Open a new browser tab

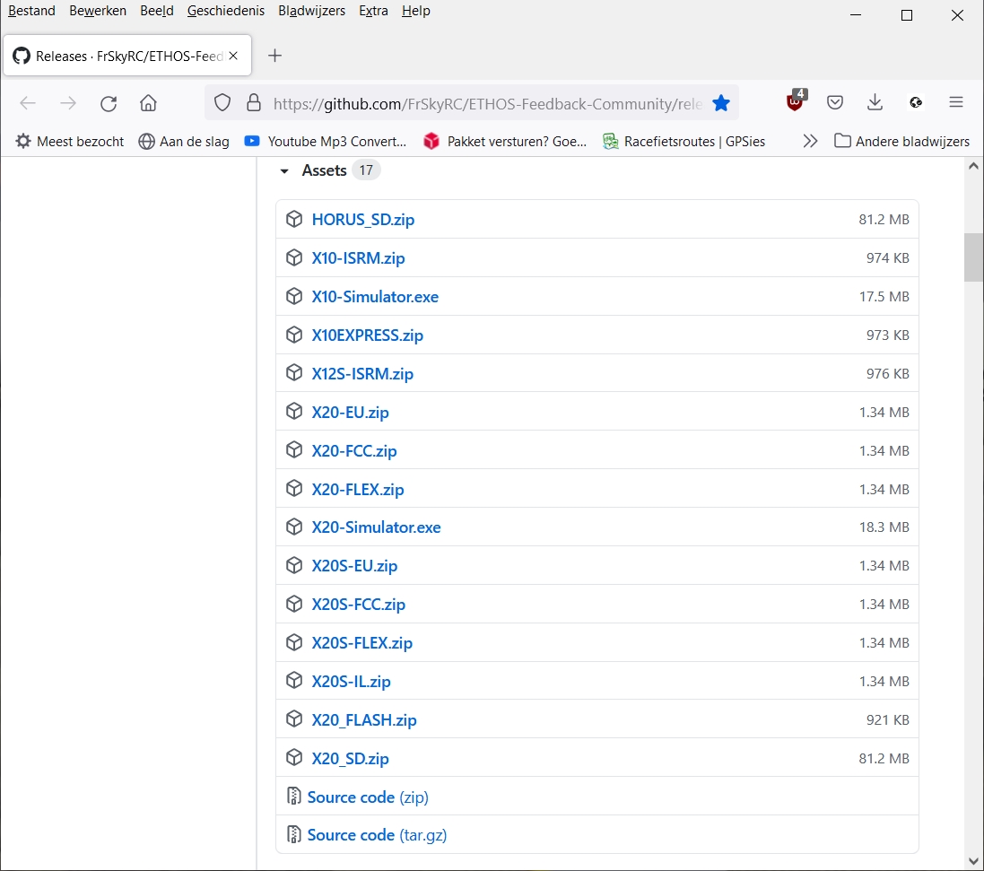[274, 56]
